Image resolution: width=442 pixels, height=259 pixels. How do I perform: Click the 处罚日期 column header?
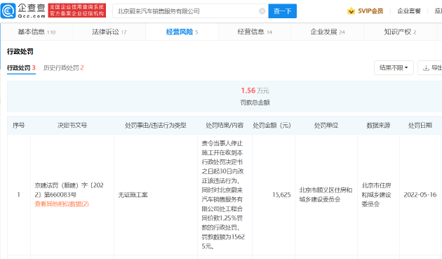[x=420, y=125]
